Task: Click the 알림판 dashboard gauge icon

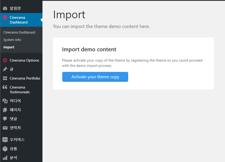Action: coord(5,8)
